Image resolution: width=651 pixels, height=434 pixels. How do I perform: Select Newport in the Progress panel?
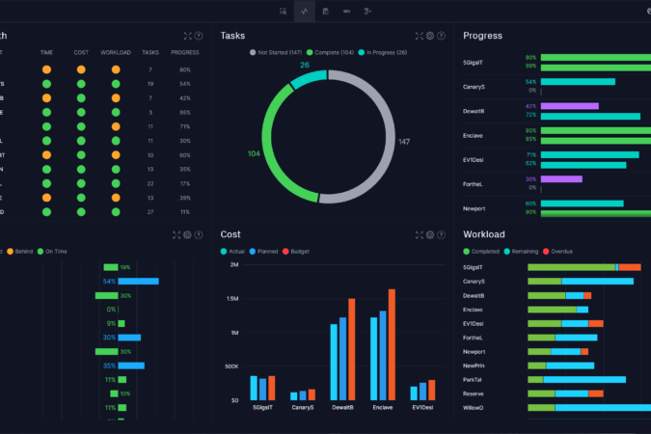pyautogui.click(x=475, y=209)
